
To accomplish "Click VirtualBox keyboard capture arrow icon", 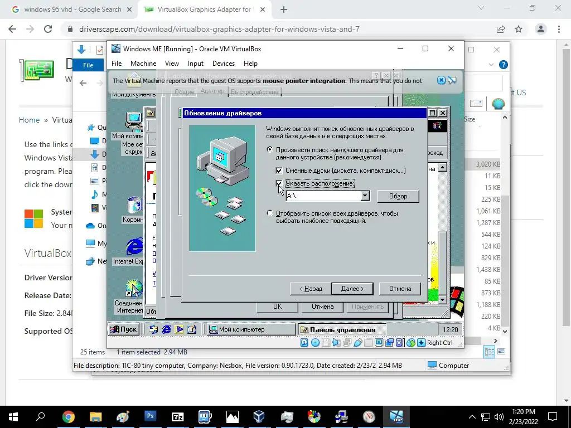I will [421, 343].
